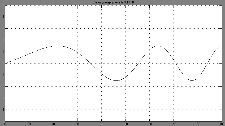Click the y-axis label '-3'
This screenshot has width=225, height=126.
click(x=3, y=98)
